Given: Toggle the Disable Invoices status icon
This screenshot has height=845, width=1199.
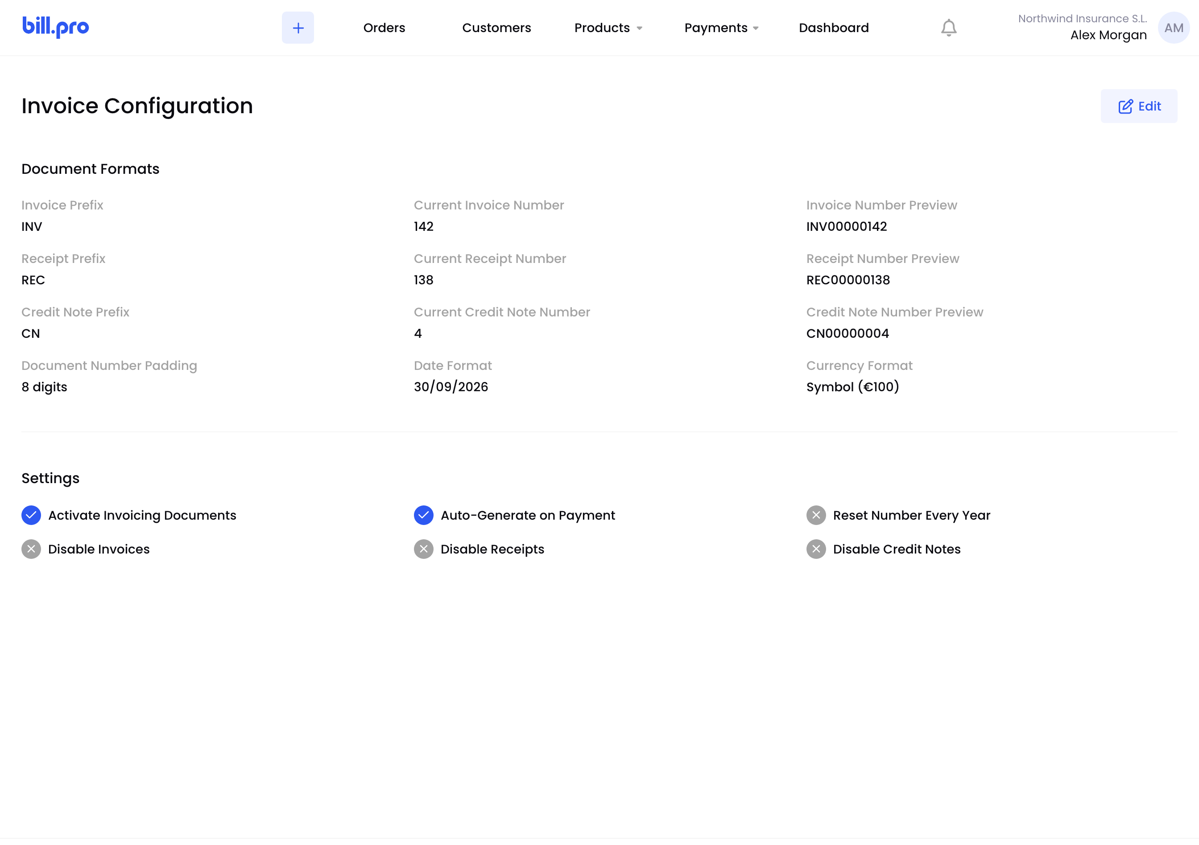Looking at the screenshot, I should (x=31, y=549).
